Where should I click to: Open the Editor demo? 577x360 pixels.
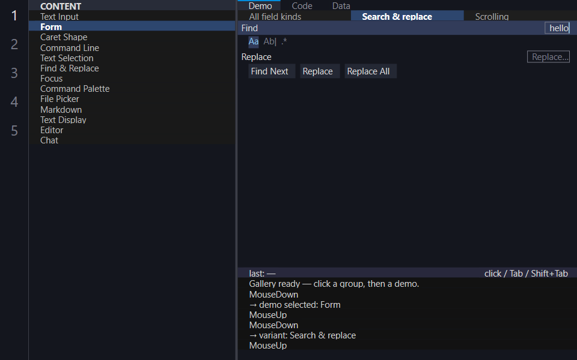coord(132,130)
